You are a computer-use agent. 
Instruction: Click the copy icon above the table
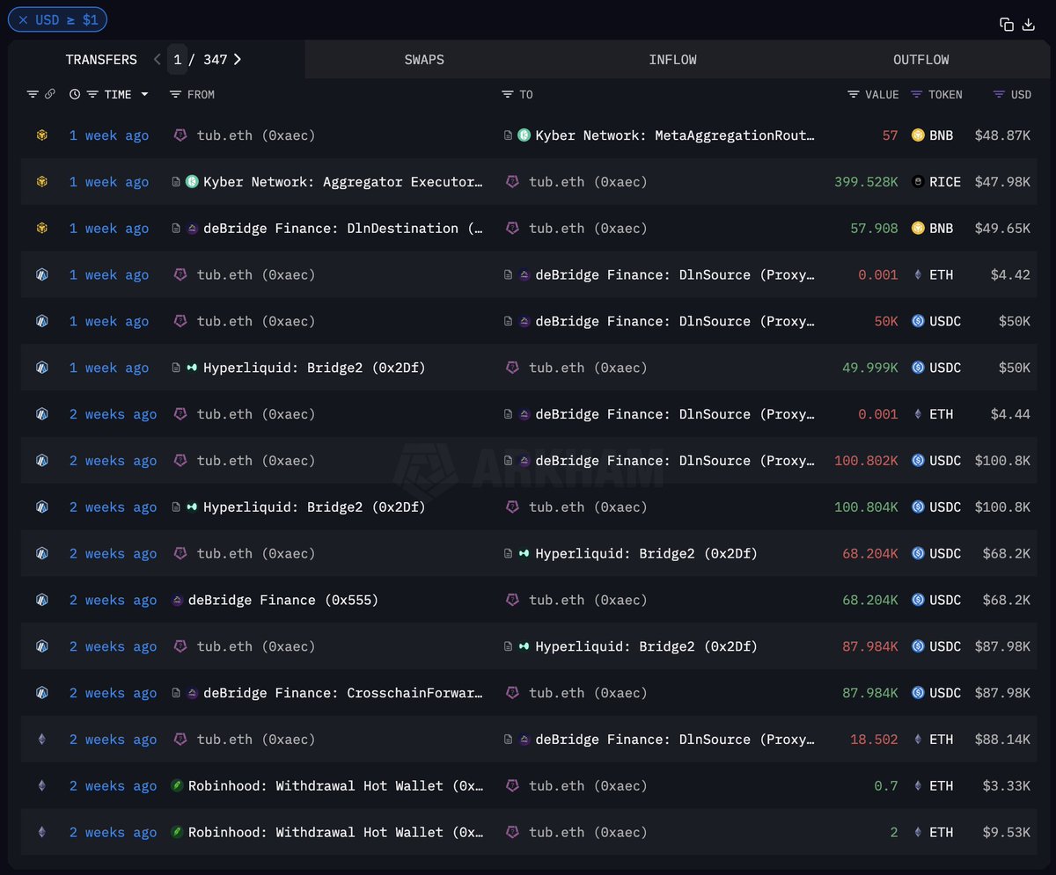point(1007,25)
